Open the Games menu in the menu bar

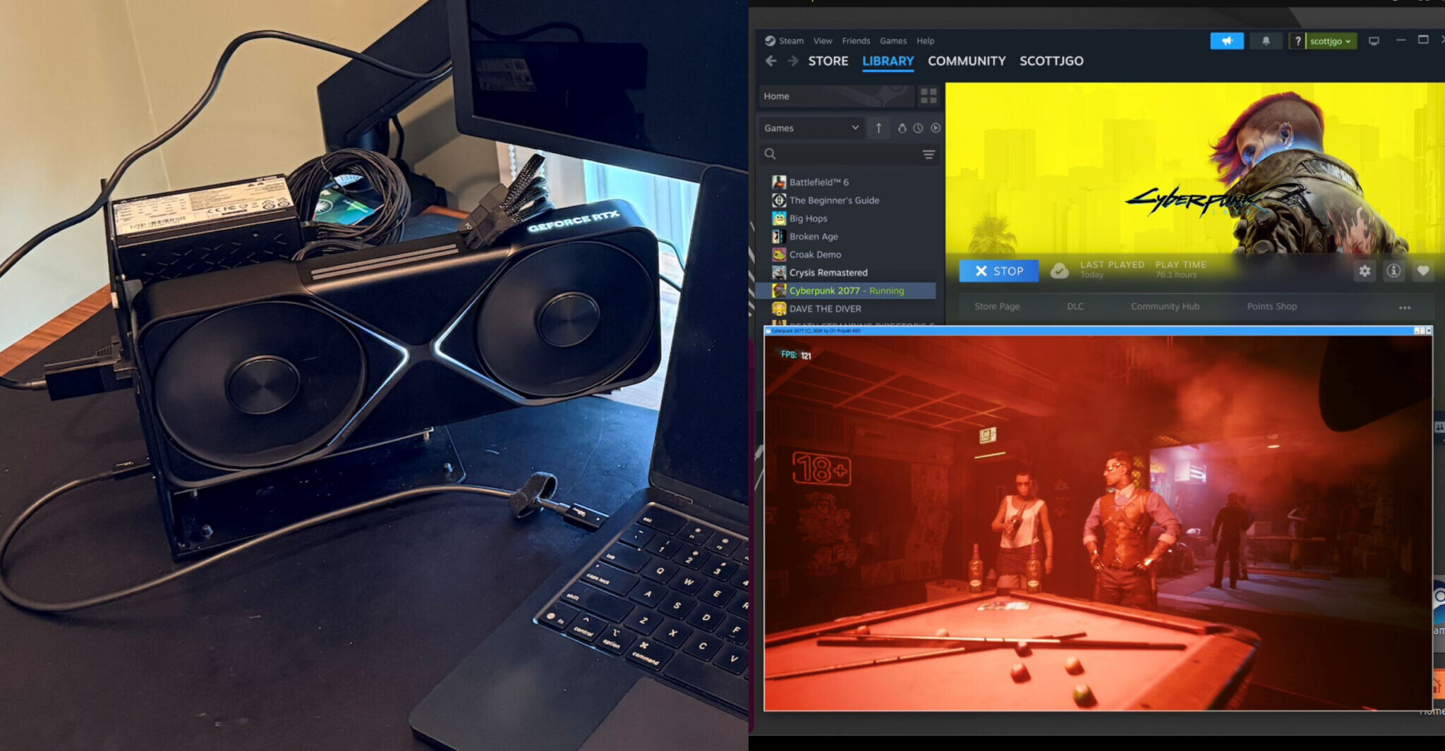click(x=893, y=41)
